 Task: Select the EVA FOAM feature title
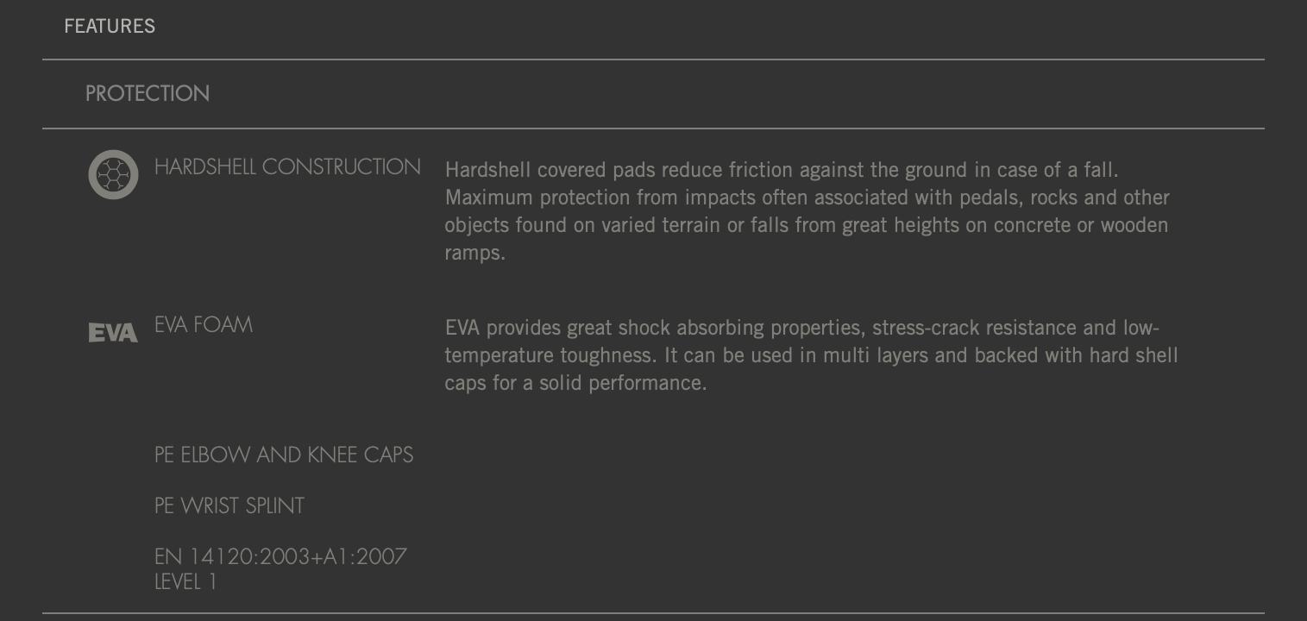[x=204, y=325]
